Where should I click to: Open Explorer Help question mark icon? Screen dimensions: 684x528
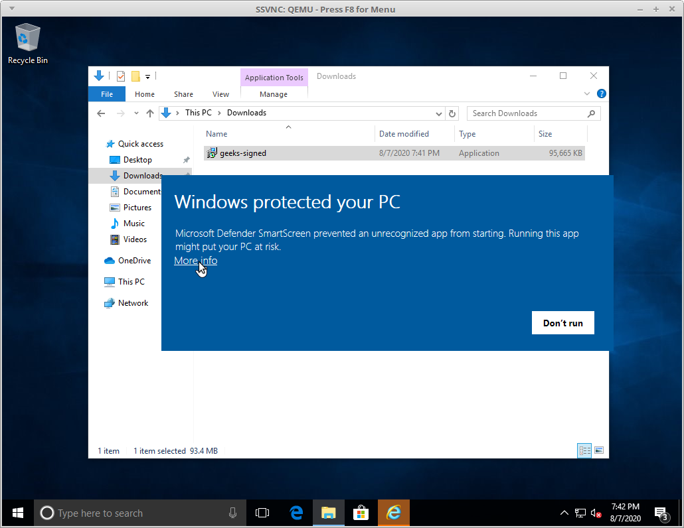click(601, 94)
